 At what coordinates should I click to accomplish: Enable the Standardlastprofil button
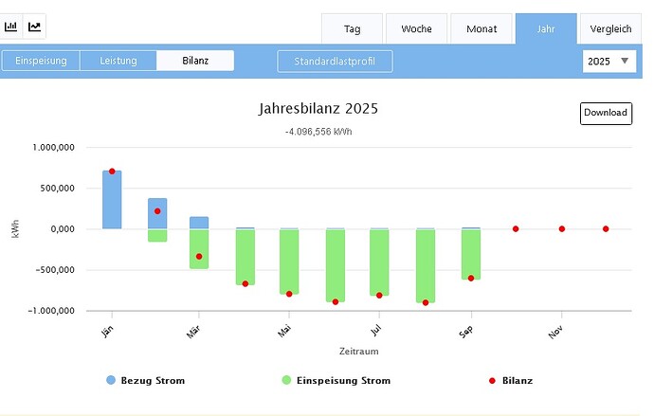[x=335, y=62]
